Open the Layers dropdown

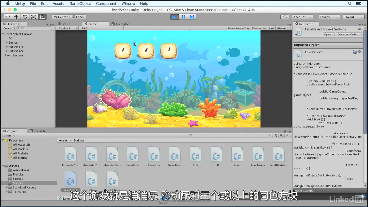pos(329,17)
